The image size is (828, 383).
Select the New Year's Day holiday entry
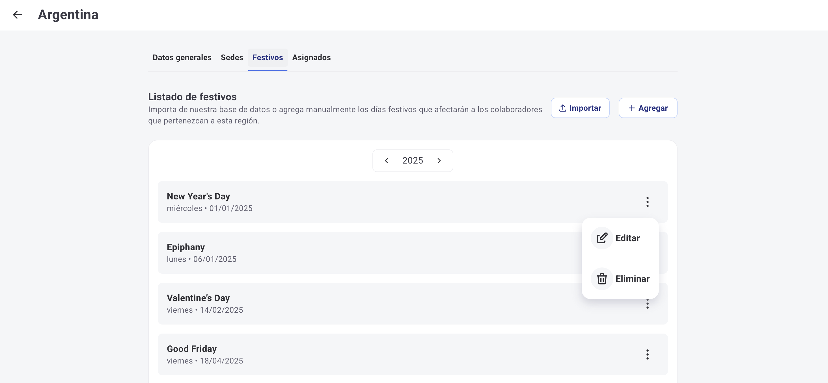tap(353, 202)
